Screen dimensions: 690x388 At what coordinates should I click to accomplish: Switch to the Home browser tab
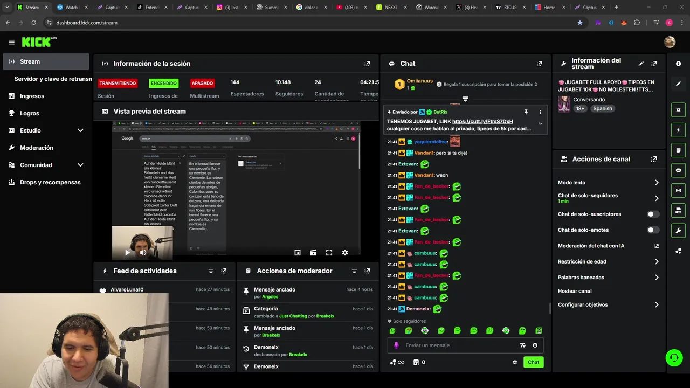549,8
